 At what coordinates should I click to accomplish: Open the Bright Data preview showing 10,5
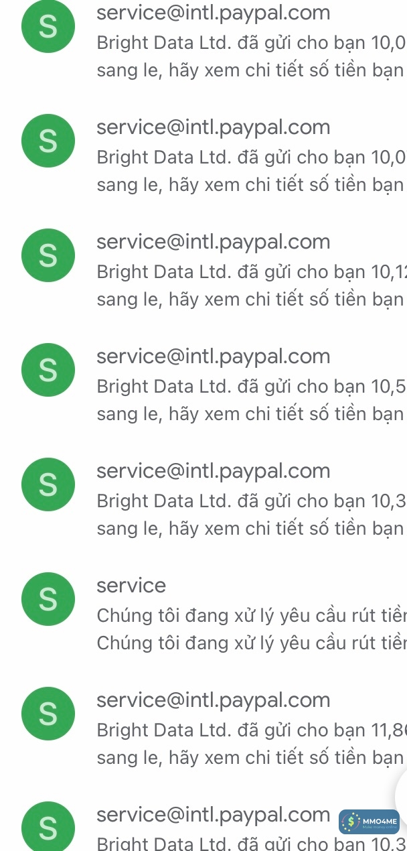[252, 387]
